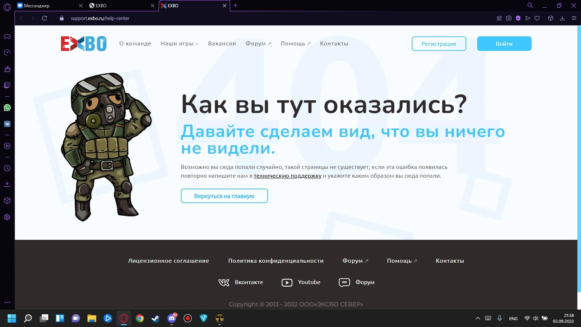Reload the current page

(x=45, y=18)
